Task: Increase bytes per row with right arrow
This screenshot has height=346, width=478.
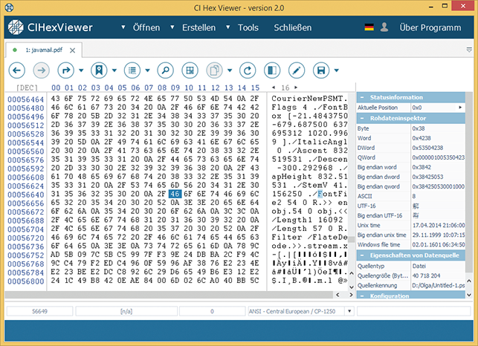Action: 296,88
